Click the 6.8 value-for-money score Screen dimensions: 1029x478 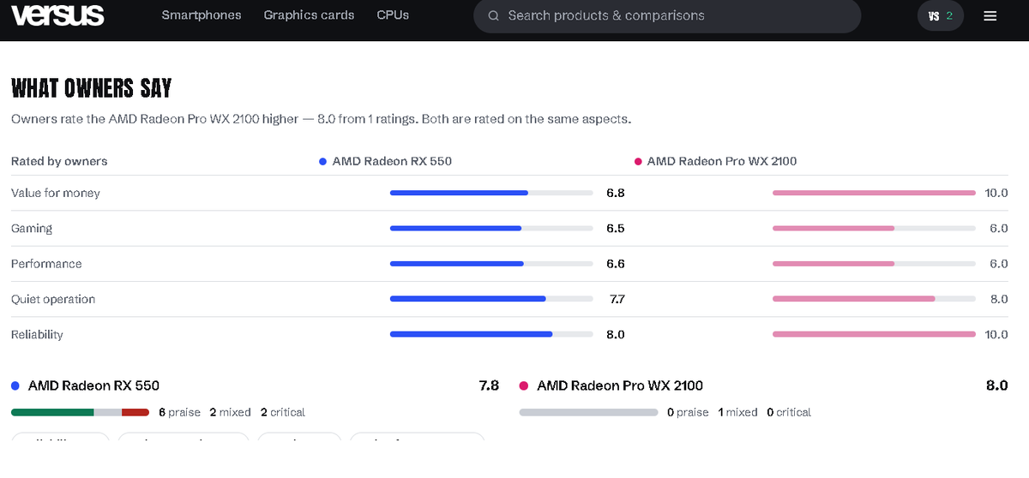[615, 193]
